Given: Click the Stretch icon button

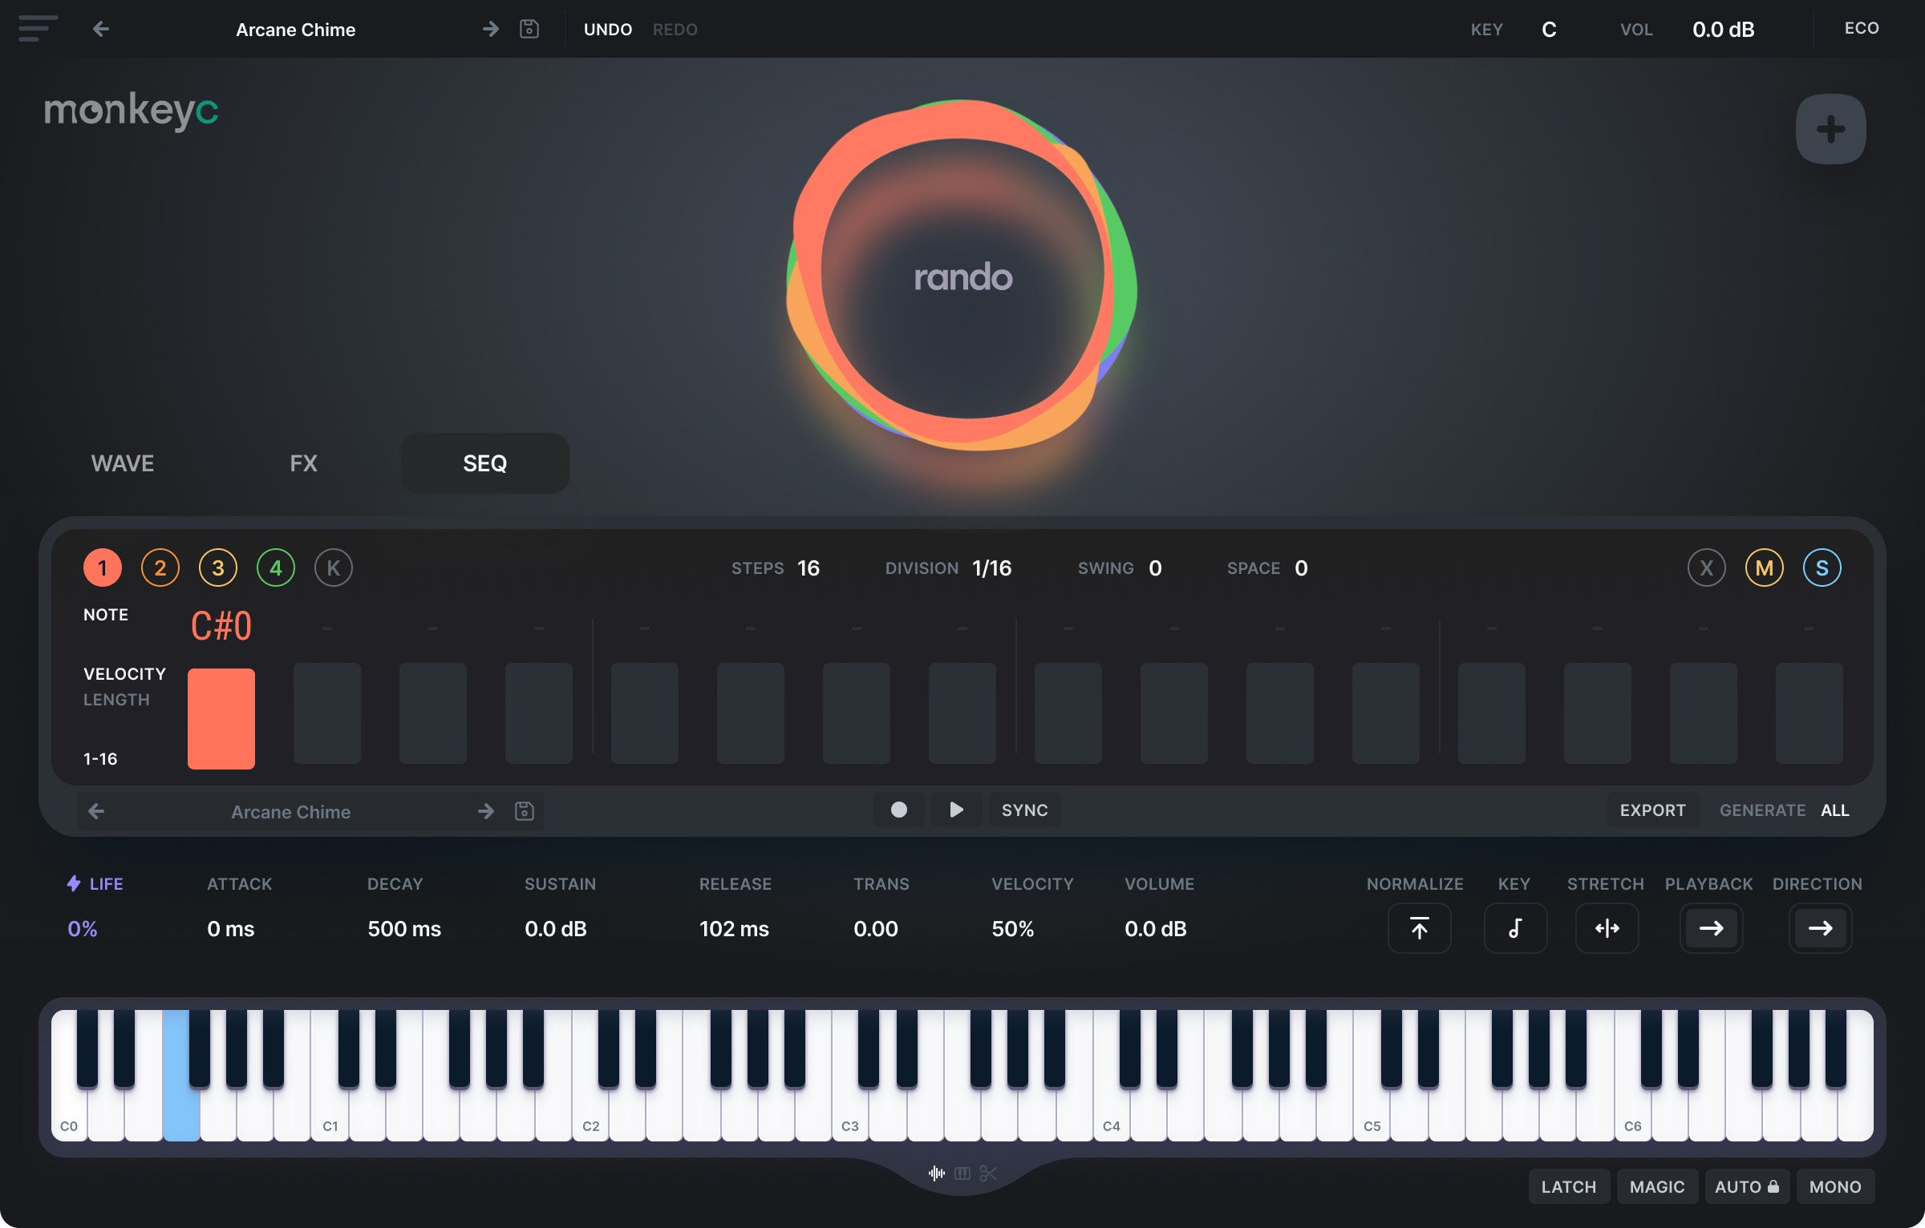Looking at the screenshot, I should tap(1607, 928).
